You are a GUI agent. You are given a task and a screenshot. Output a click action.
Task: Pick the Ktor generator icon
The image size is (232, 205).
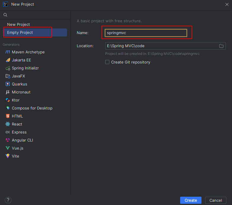[8, 100]
